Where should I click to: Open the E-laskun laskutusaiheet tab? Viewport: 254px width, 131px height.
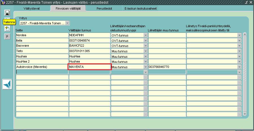click(x=140, y=8)
